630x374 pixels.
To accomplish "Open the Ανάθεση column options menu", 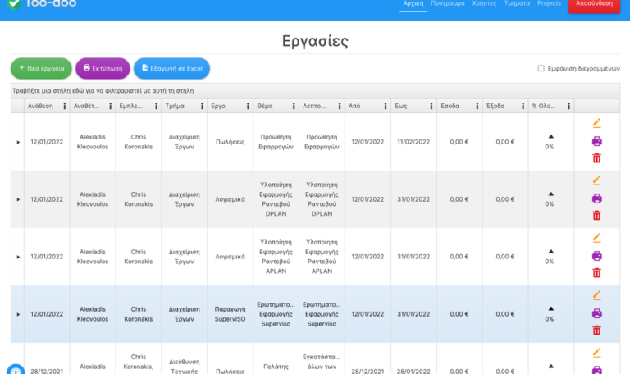I will (64, 106).
